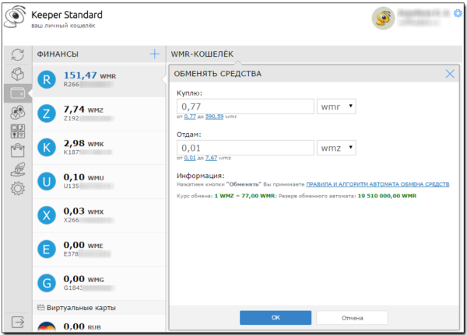
Task: Open the services grid icon in sidebar
Action: tap(18, 131)
